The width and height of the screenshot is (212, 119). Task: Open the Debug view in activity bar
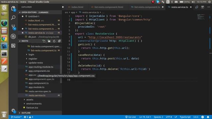coord(13,36)
